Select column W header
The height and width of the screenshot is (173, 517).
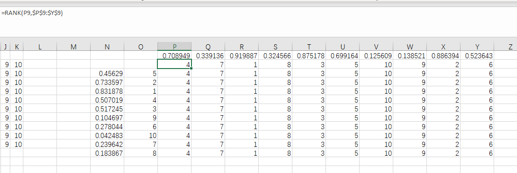pos(410,47)
